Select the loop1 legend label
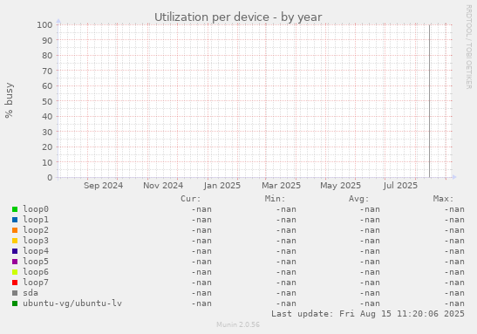The image size is (477, 334). (x=36, y=220)
